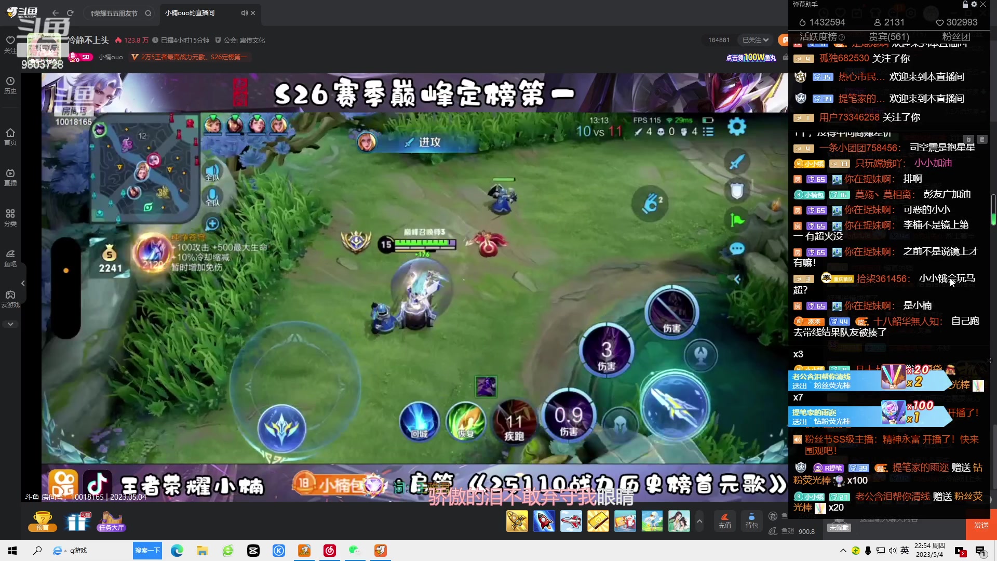Switch to the 活跃度榜 tab
Viewport: 997px width, 561px height.
pyautogui.click(x=818, y=36)
